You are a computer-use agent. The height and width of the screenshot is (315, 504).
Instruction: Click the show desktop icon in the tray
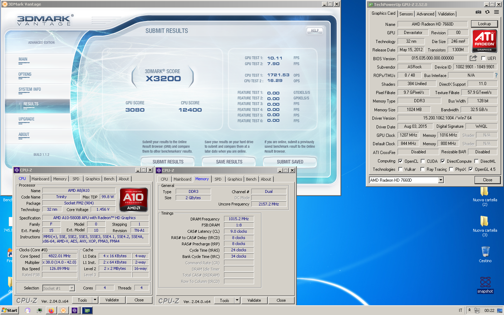tap(499, 310)
